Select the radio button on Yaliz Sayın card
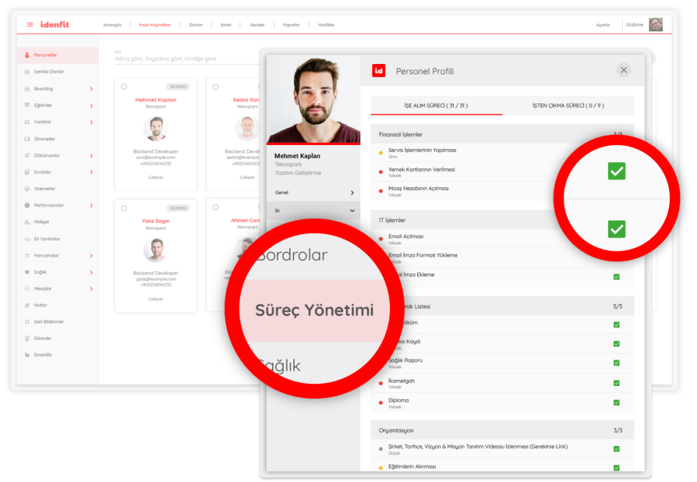This screenshot has height=482, width=697. [x=124, y=208]
